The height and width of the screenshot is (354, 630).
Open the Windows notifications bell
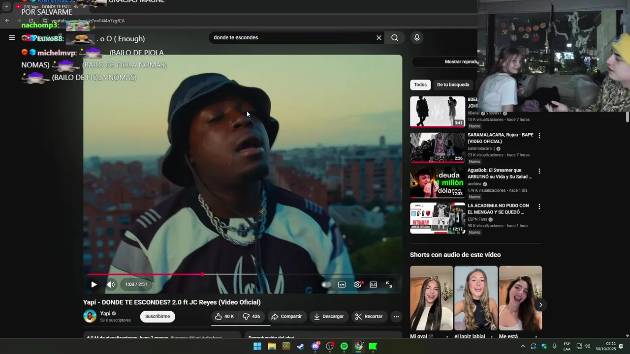[x=621, y=346]
